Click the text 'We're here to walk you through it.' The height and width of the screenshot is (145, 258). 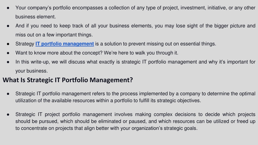pyautogui.click(x=141, y=53)
